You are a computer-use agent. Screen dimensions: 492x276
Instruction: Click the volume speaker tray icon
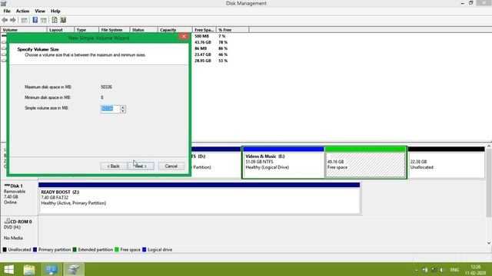coord(442,270)
